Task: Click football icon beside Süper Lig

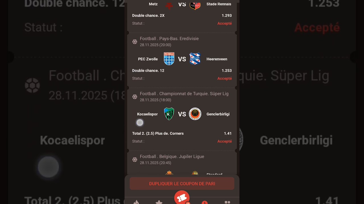Action: (135, 97)
